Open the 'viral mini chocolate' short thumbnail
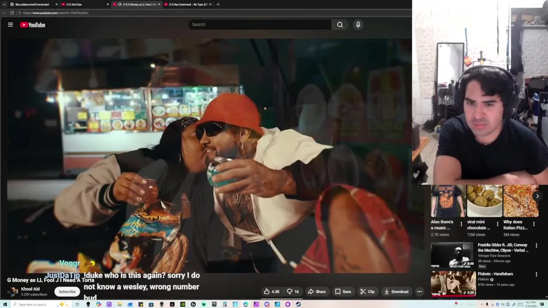 click(485, 201)
